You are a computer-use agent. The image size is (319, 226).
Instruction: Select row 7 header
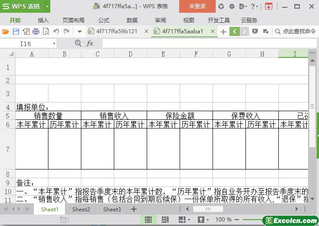pos(7,149)
